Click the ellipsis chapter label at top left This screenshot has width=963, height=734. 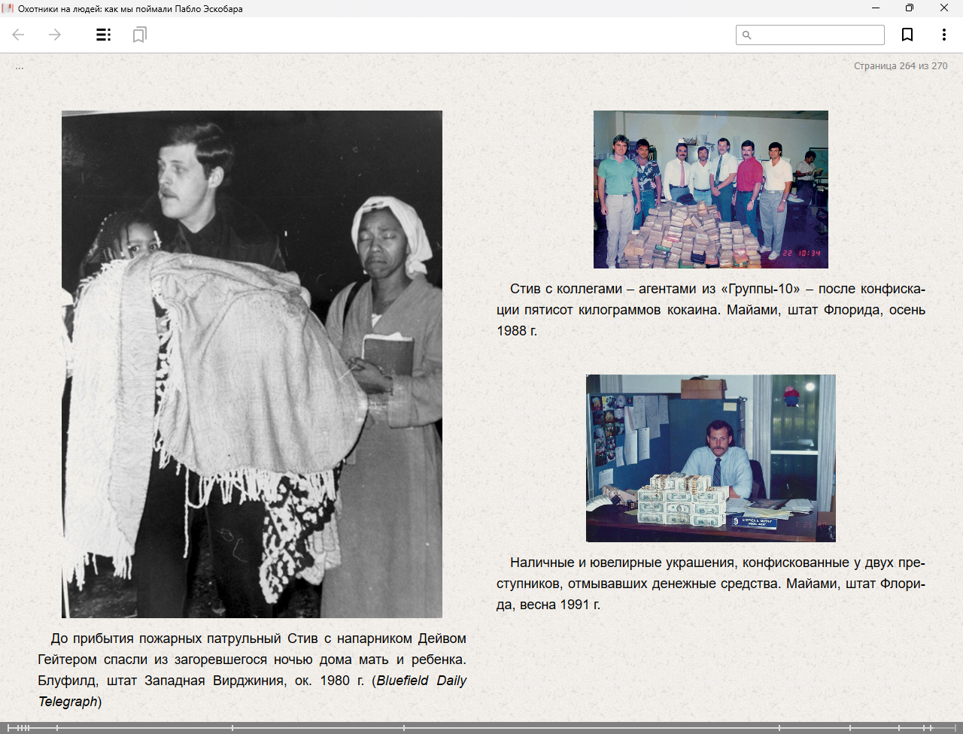point(20,67)
